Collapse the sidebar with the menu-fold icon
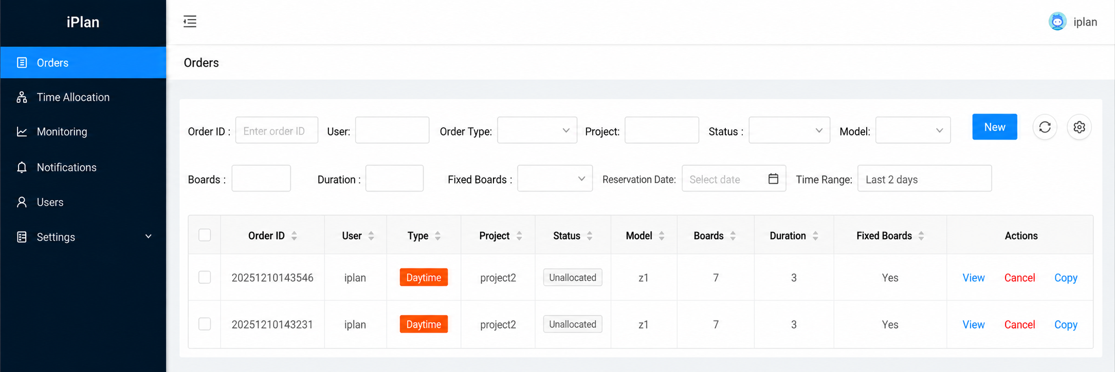 pyautogui.click(x=190, y=22)
